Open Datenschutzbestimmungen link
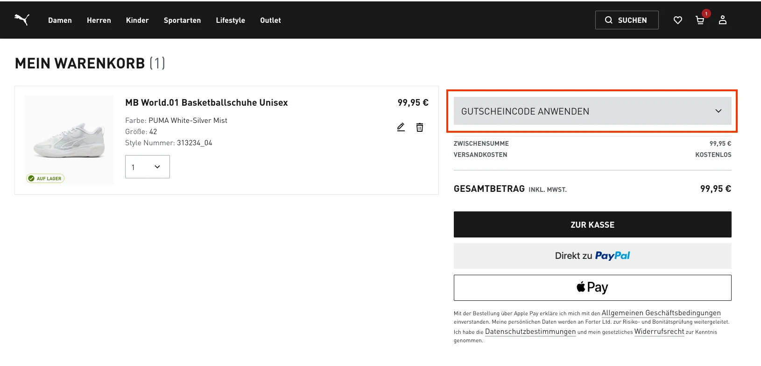Screen dimensions: 761x366 (530, 332)
